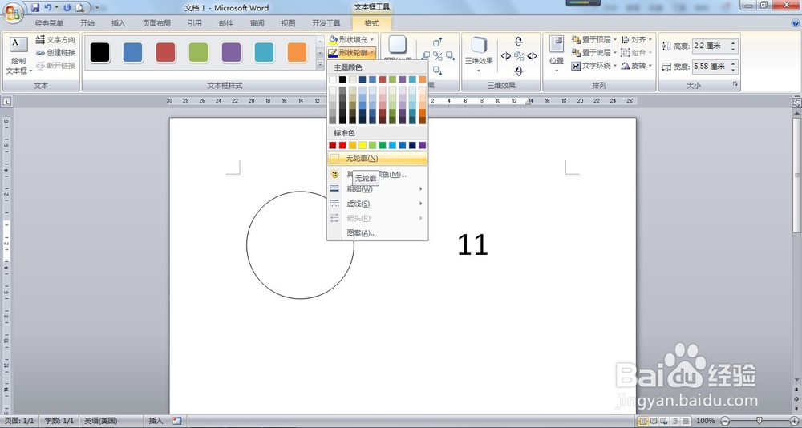Open the 形状填充 dropdown
The image size is (802, 428).
point(352,39)
